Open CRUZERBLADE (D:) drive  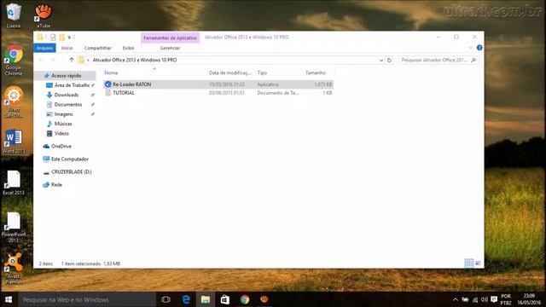pyautogui.click(x=72, y=172)
